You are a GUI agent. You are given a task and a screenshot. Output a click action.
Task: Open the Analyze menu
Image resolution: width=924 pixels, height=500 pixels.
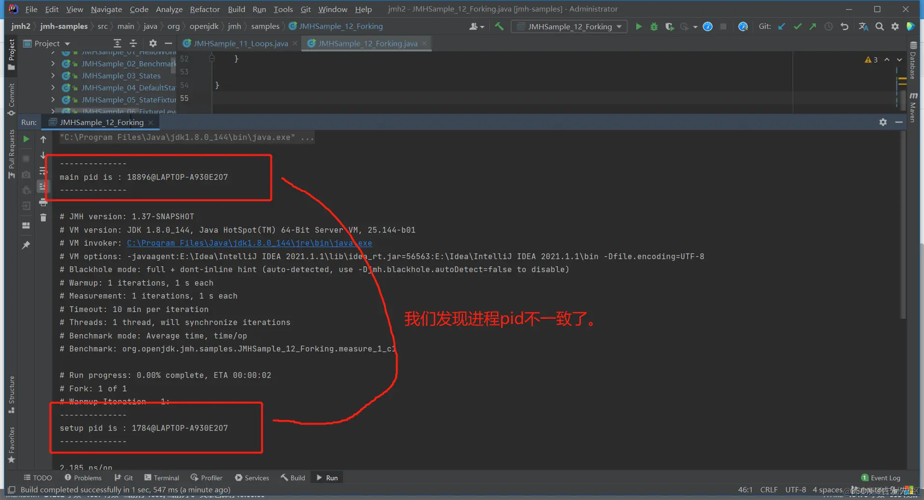tap(169, 9)
